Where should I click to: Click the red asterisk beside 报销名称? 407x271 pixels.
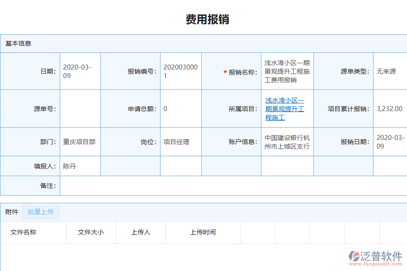pos(225,71)
